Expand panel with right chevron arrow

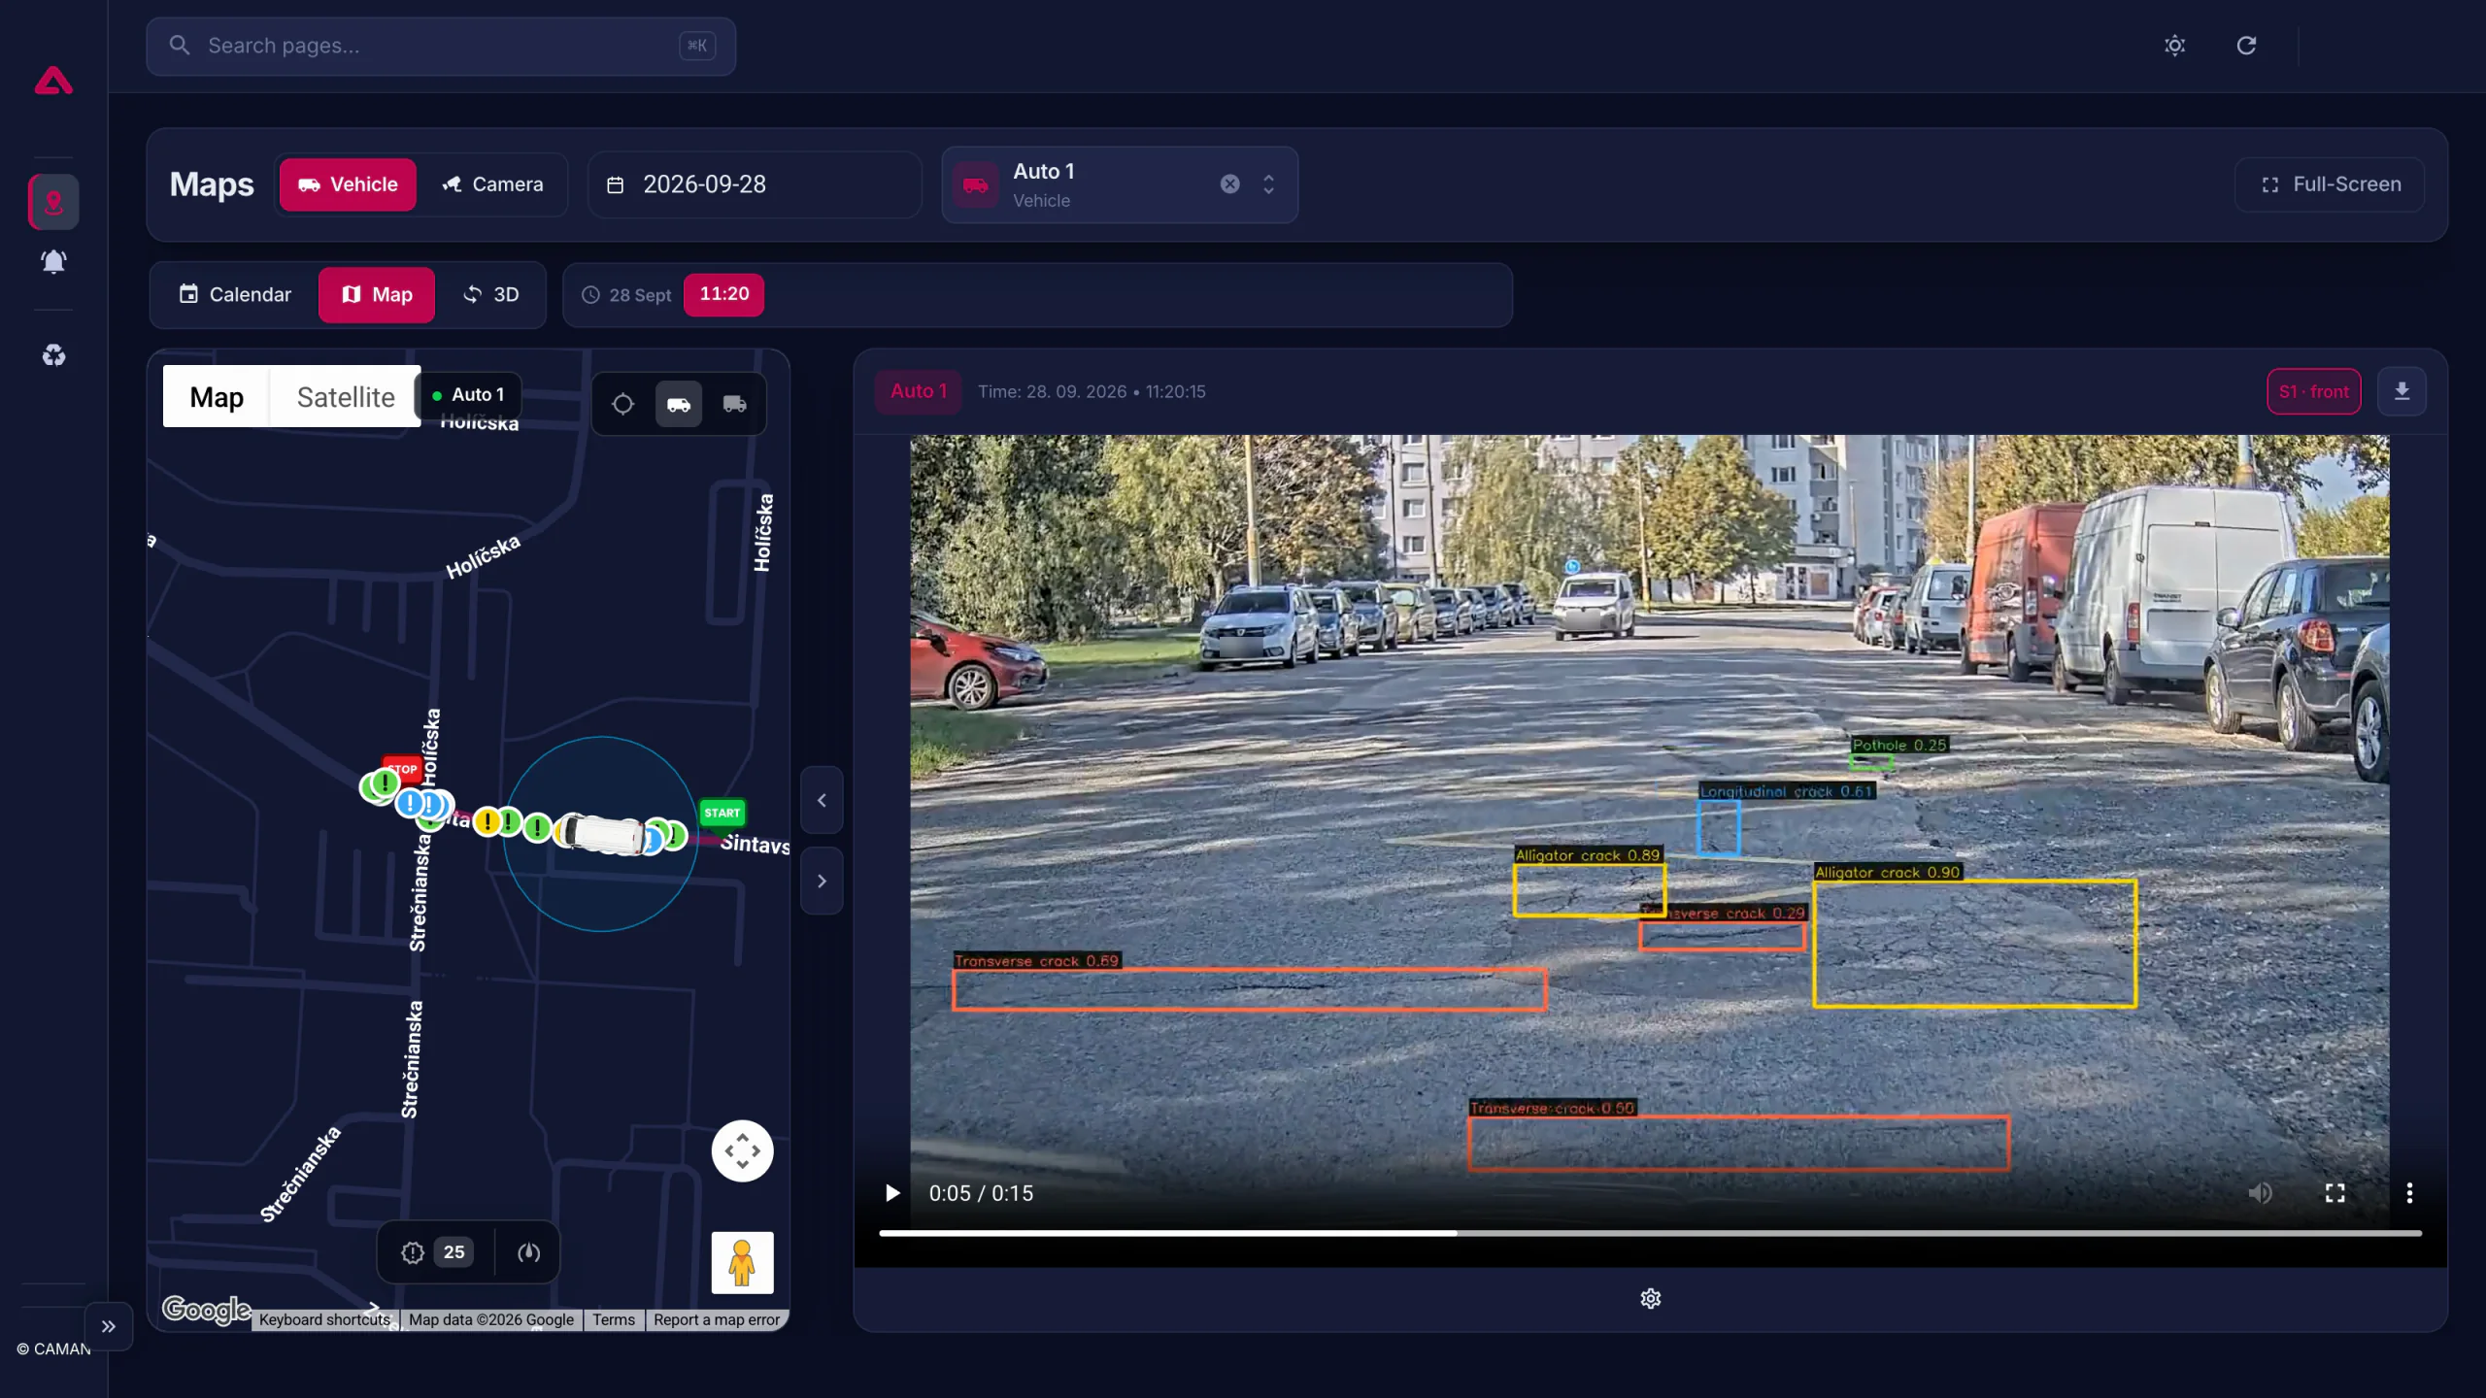tap(822, 882)
